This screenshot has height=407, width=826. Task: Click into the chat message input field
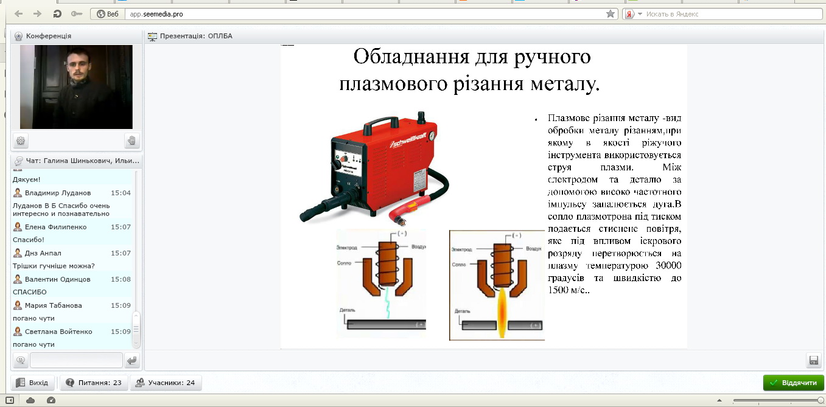76,361
